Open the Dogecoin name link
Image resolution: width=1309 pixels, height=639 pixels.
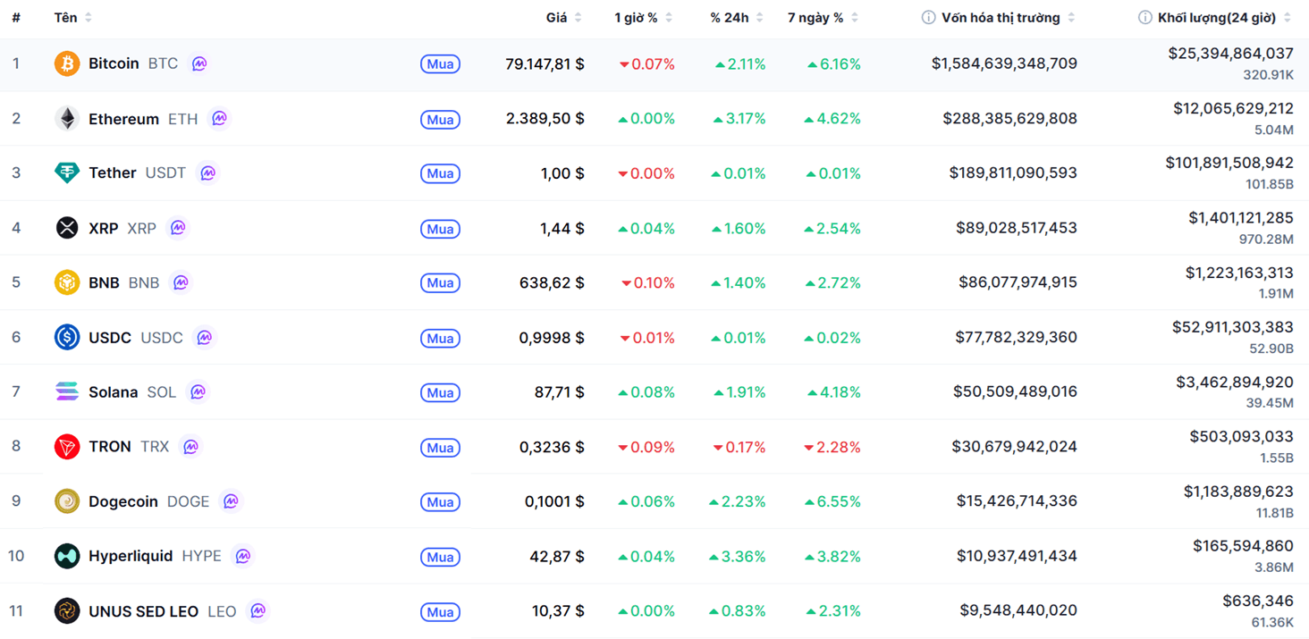123,501
